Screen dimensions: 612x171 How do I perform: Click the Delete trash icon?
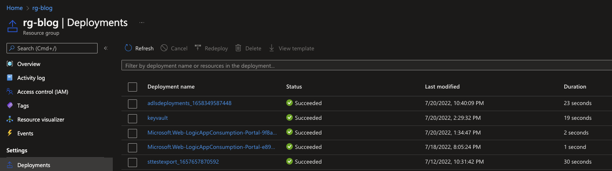point(238,48)
